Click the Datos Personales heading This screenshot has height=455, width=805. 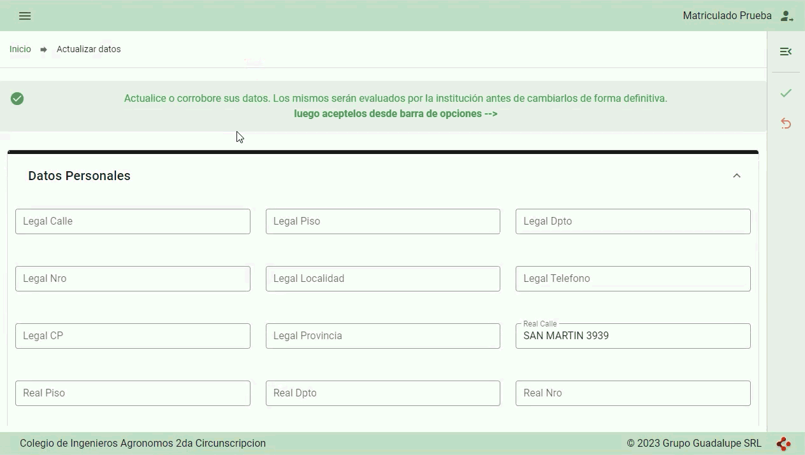click(79, 176)
